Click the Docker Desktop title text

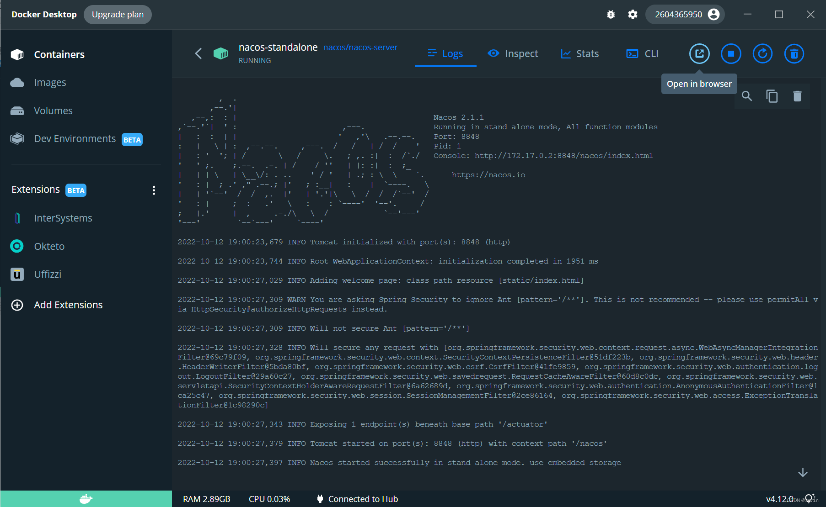pyautogui.click(x=44, y=15)
